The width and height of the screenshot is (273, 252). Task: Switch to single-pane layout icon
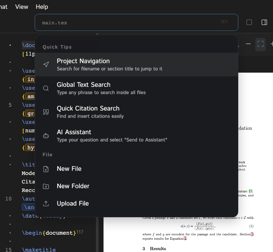click(249, 22)
